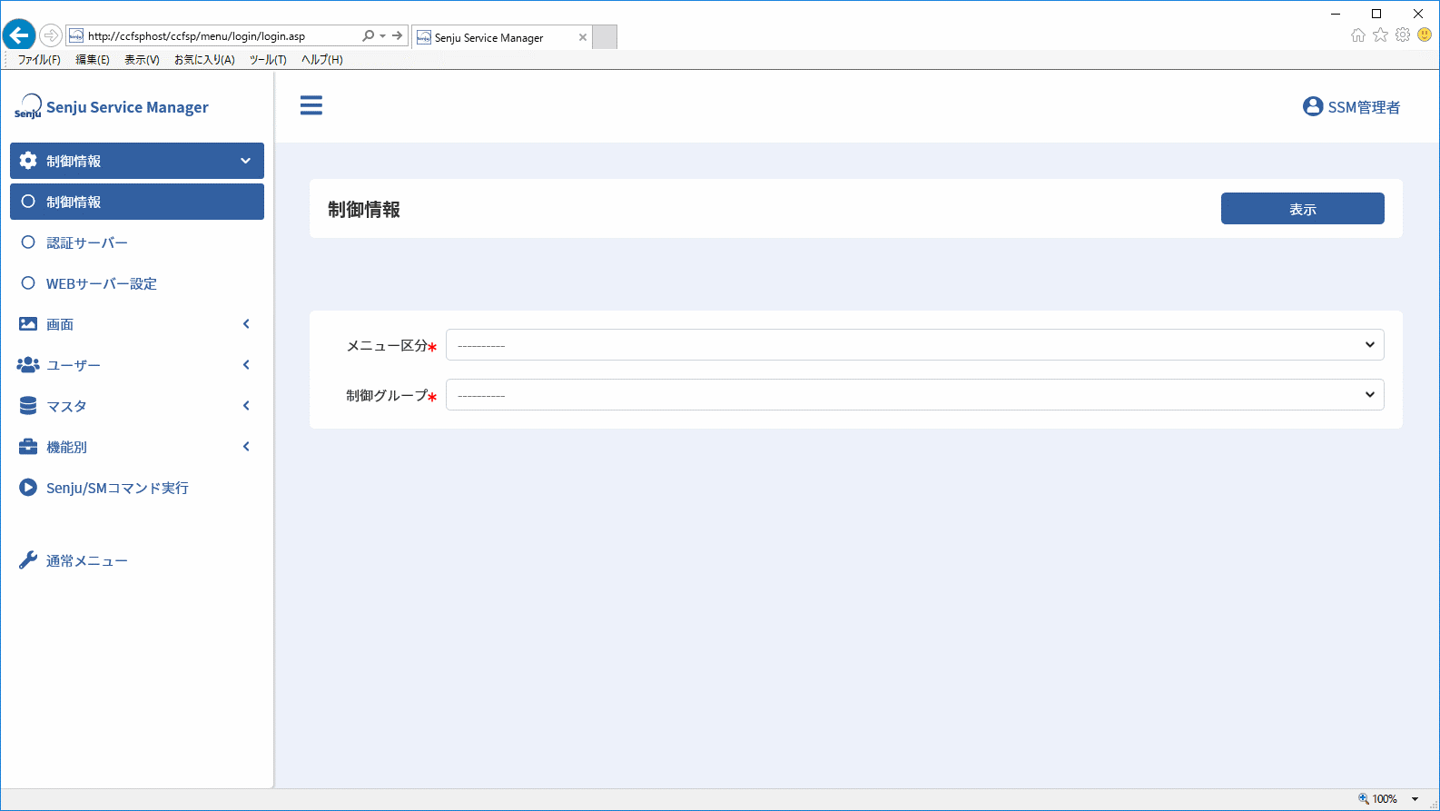Image resolution: width=1440 pixels, height=811 pixels.
Task: Open the browser home page icon
Action: 1358,35
